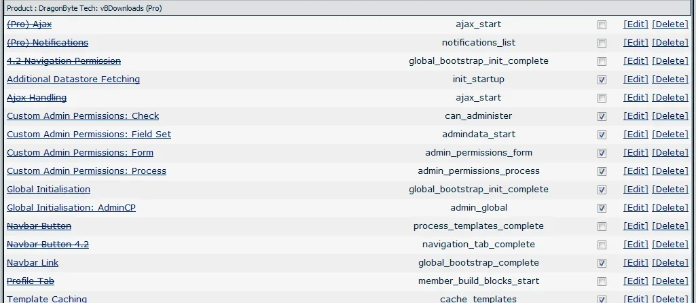Open Custom Admin Permissions: Check link
The height and width of the screenshot is (303, 696).
[x=83, y=116]
